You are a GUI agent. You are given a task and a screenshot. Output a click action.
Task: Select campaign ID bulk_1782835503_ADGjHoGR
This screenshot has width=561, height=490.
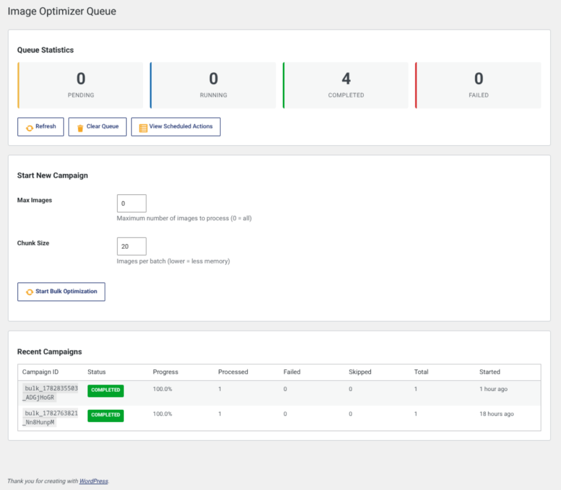(50, 393)
